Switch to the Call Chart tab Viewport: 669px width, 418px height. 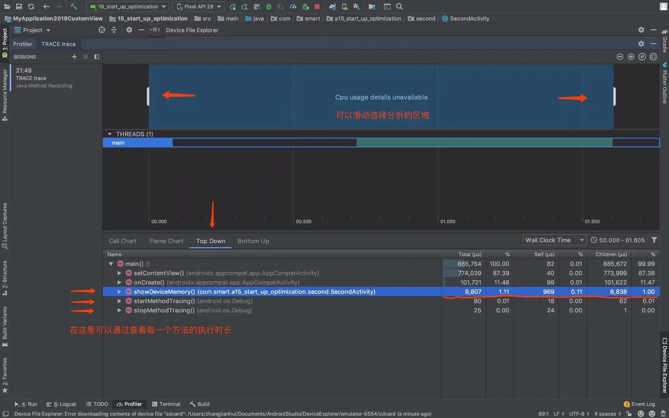coord(123,241)
